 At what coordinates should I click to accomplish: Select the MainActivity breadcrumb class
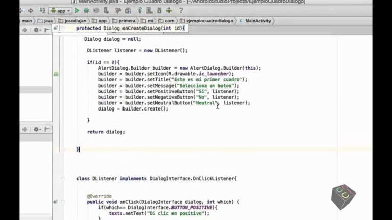click(x=255, y=21)
